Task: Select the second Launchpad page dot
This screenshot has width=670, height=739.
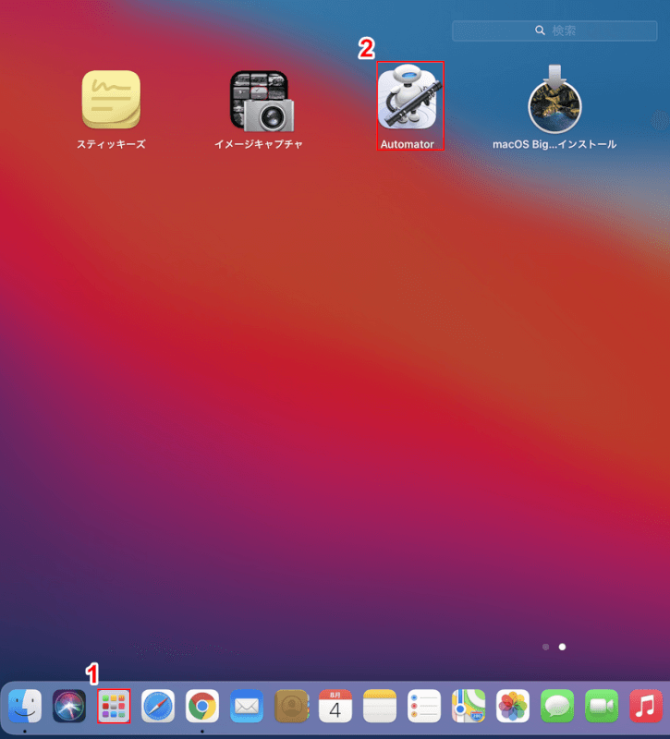Action: point(562,647)
